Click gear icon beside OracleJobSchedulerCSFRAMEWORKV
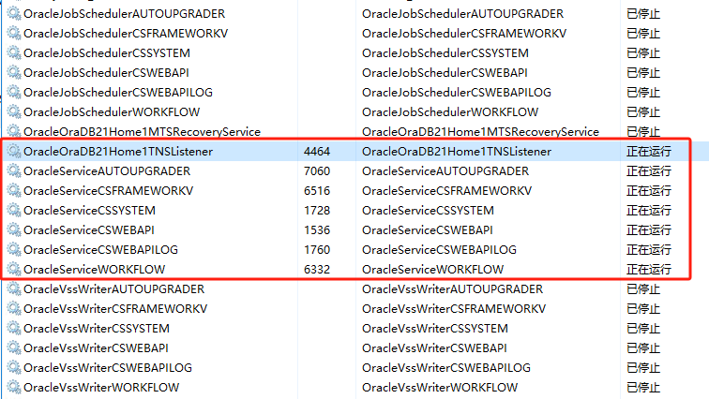 pos(14,34)
